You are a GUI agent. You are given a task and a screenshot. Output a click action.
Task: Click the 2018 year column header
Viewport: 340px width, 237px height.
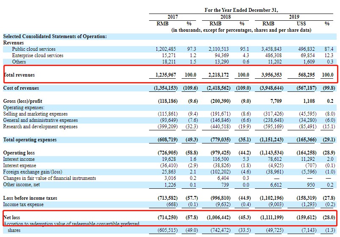[x=226, y=17]
